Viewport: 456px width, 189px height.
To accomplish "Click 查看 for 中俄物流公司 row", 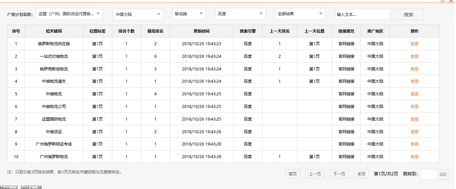I will [x=414, y=107].
